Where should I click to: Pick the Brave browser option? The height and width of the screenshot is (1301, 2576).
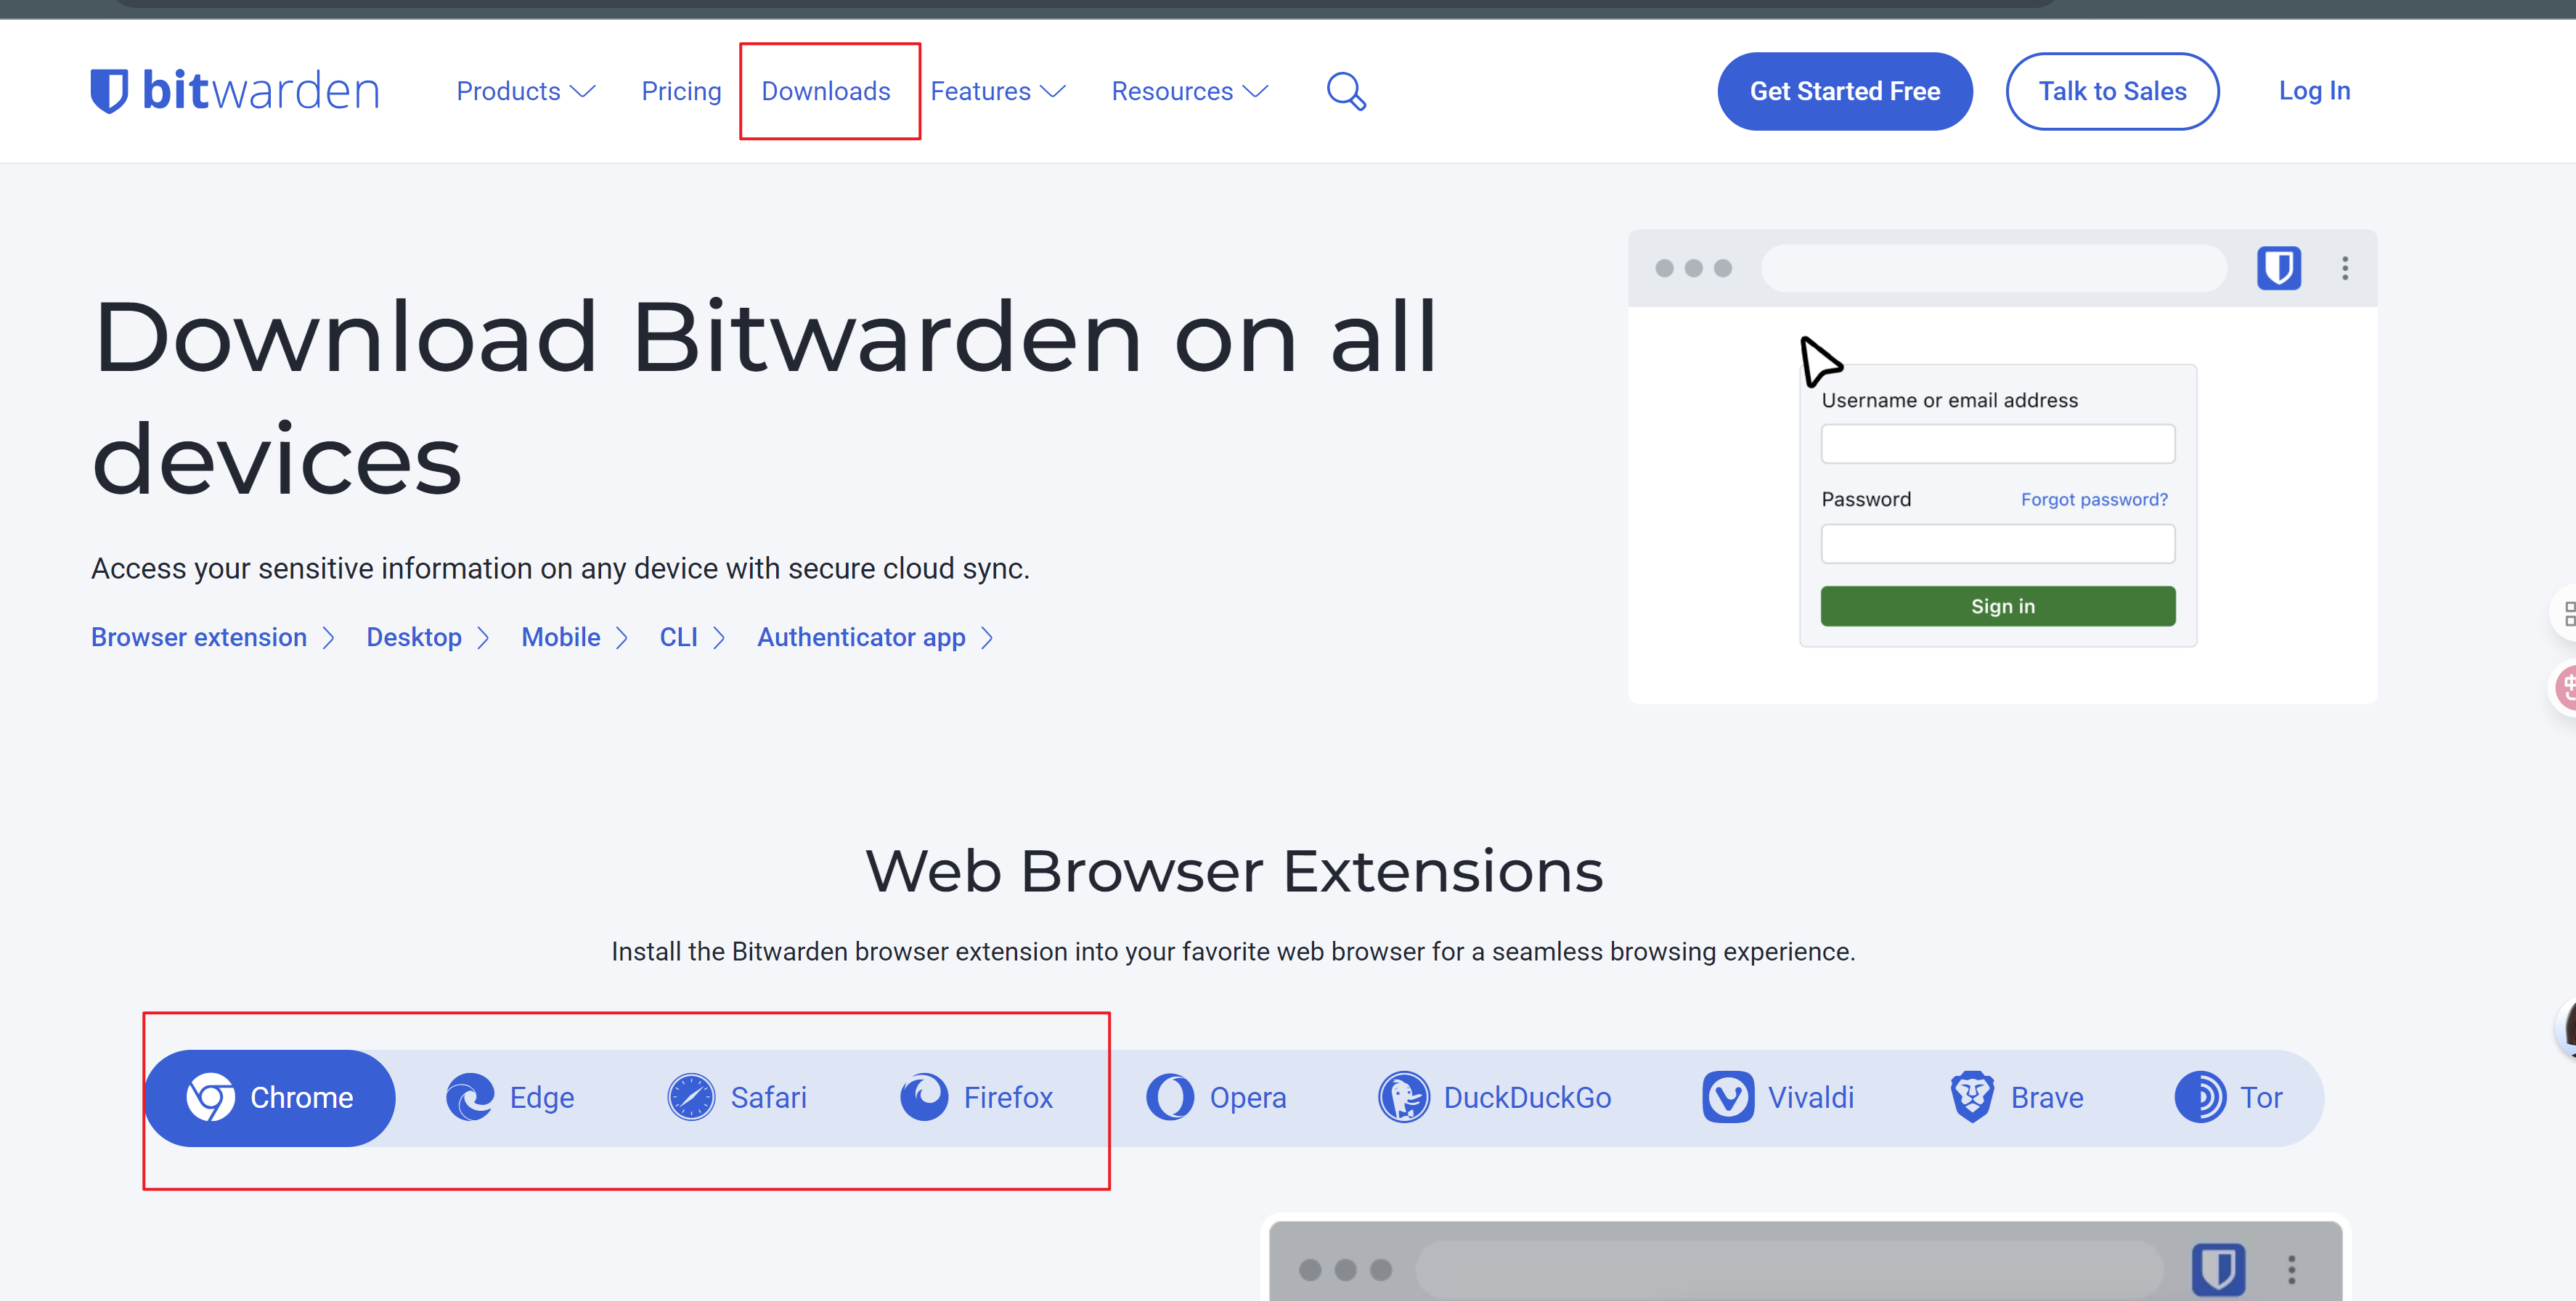2016,1097
